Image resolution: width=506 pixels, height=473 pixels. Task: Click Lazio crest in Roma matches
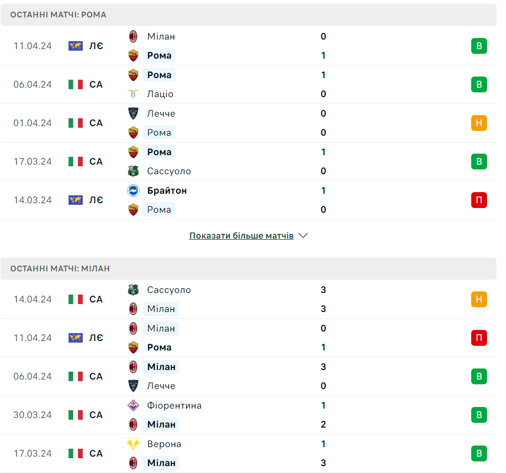pos(133,94)
